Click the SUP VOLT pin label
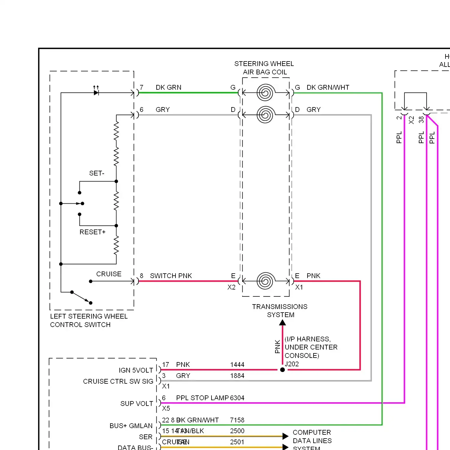Image resolution: width=450 pixels, height=450 pixels. tap(137, 403)
